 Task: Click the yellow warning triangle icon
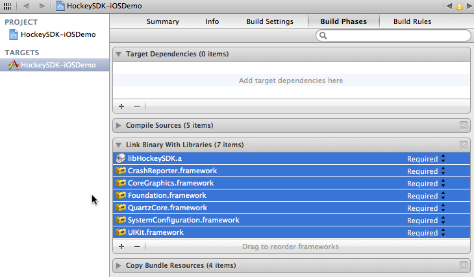[459, 6]
